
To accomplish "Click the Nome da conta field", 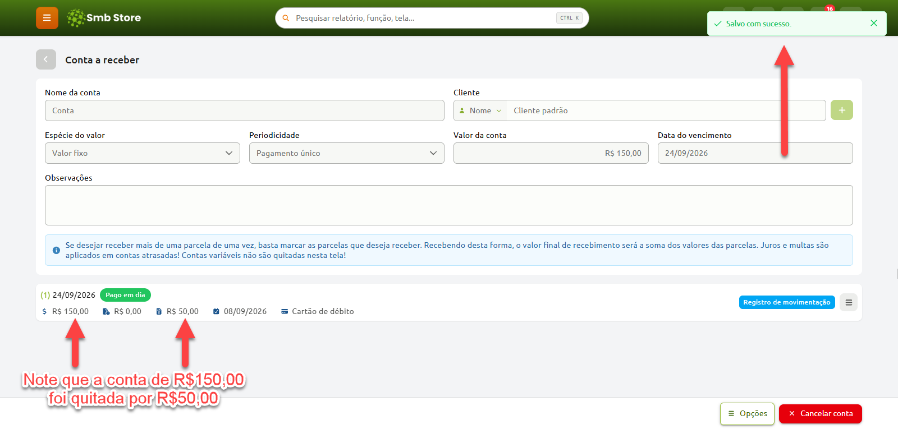I will click(245, 110).
